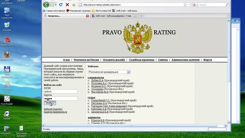
Task: Open Зарегистрироваться link
Action: click(55, 112)
